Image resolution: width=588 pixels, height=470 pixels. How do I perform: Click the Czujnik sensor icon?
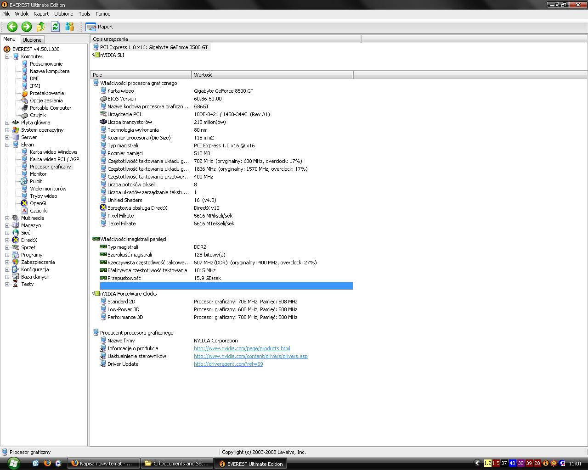25,115
